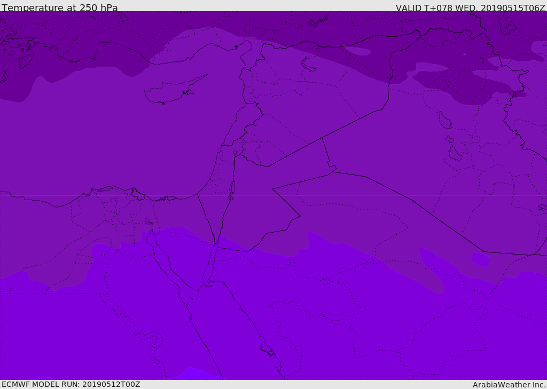Click the 'Temperature at 250 hPa' title text

60,7
